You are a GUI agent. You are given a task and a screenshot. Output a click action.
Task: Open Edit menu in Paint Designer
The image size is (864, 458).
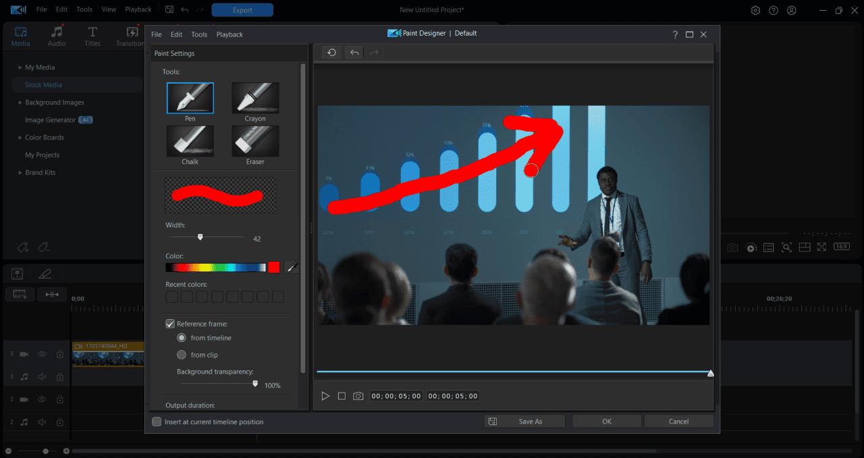point(176,34)
